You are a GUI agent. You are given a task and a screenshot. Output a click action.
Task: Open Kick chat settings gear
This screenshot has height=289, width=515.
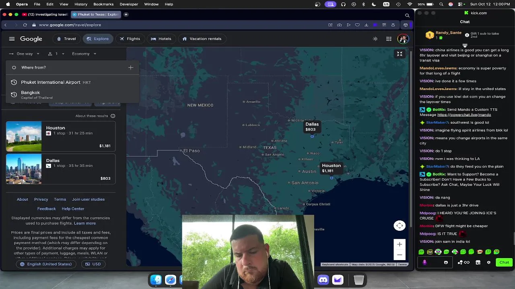[x=488, y=263]
